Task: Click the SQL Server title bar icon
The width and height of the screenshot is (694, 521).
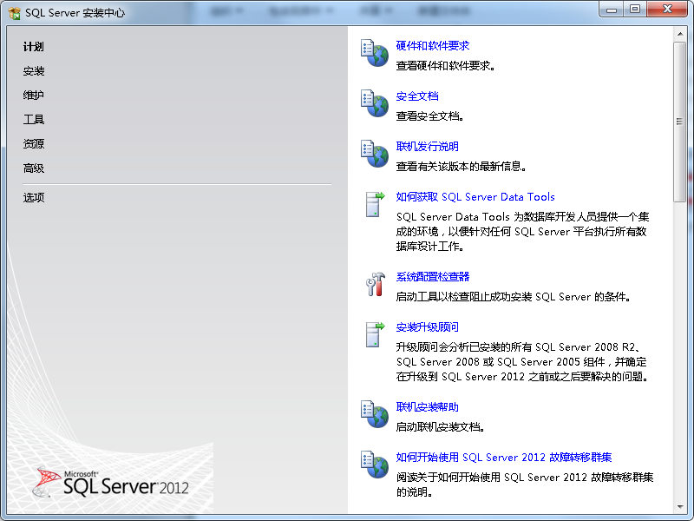Action: pyautogui.click(x=12, y=11)
